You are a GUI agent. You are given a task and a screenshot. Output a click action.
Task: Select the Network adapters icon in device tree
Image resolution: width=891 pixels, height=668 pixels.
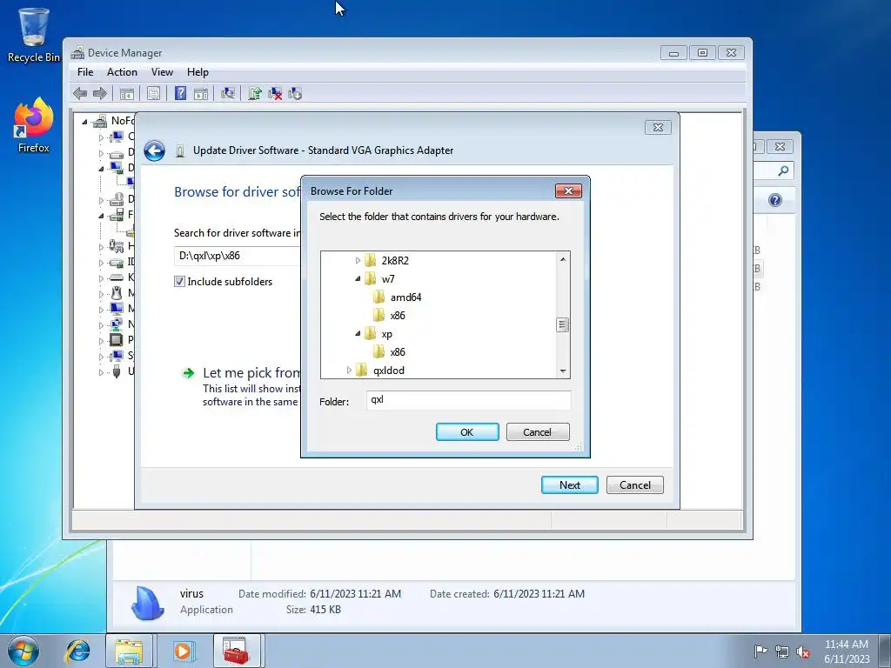pyautogui.click(x=117, y=324)
